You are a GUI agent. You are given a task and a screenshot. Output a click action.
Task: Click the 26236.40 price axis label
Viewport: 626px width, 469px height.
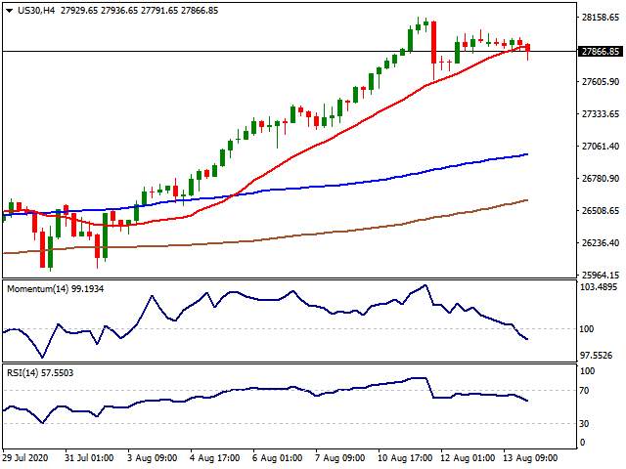[x=601, y=243]
